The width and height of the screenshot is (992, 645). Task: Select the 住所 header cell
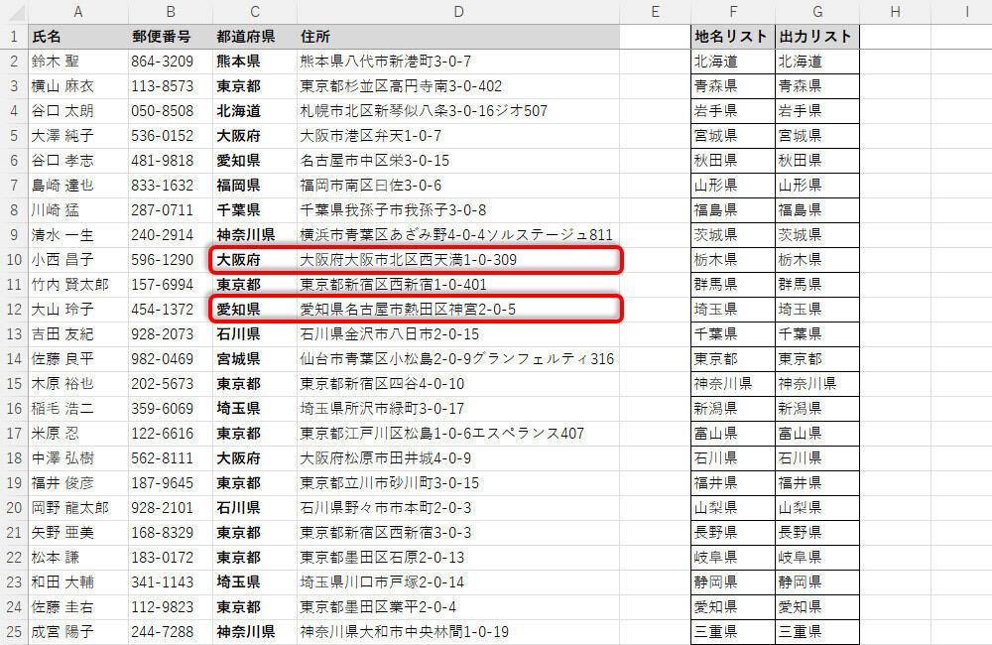[458, 37]
